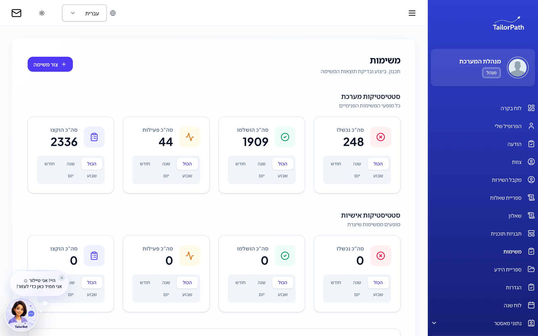538x336 pixels.
Task: Expand נתוני מאסטר chevron arrow
Action: [434, 323]
